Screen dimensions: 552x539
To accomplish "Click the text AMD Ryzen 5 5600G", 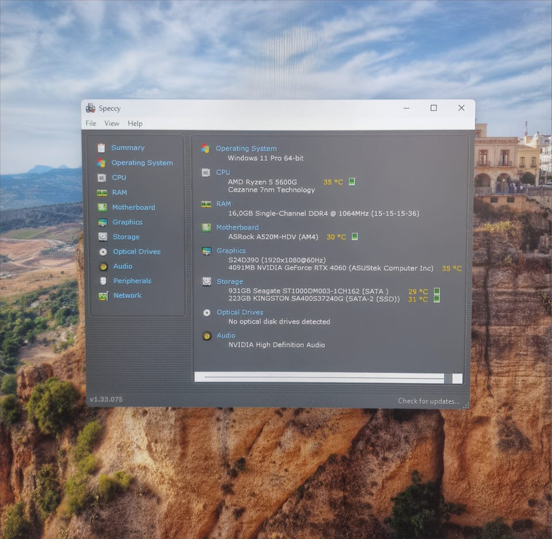I will tap(262, 182).
